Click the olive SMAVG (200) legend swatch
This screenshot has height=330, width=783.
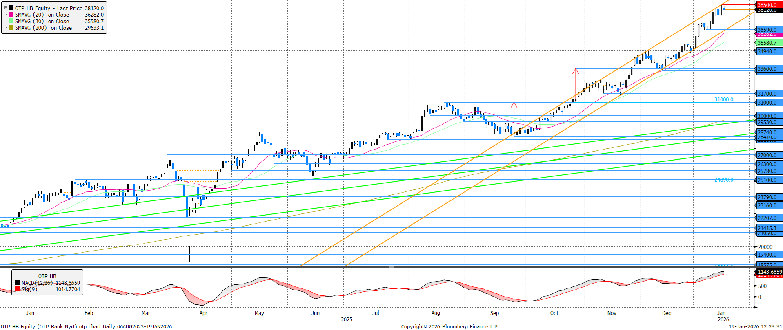11,28
